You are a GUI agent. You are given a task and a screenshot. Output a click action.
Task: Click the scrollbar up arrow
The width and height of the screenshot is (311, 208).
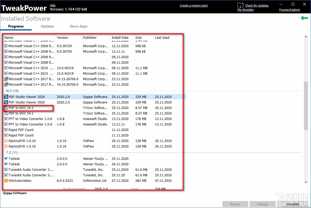(x=306, y=37)
